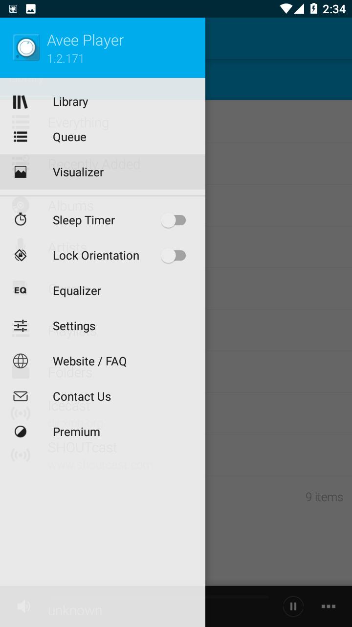Toggle the Lock Orientation switch
This screenshot has width=352, height=627.
pos(174,256)
